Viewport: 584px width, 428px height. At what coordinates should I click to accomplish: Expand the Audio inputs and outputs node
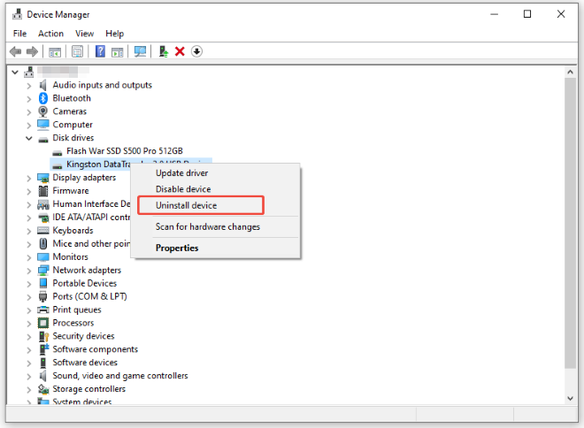[29, 85]
